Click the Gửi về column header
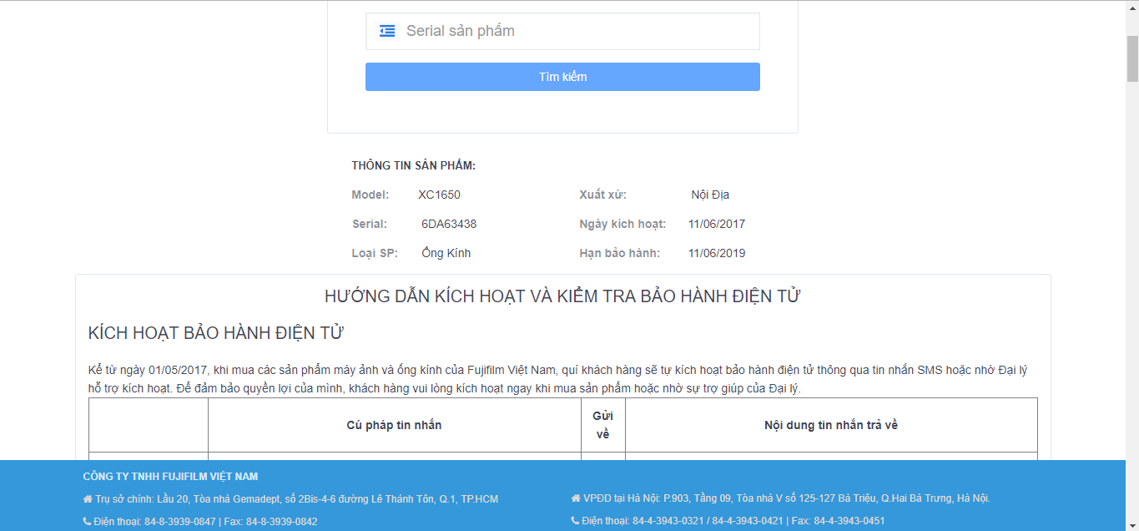Screen dimensions: 1139x531 [x=602, y=425]
